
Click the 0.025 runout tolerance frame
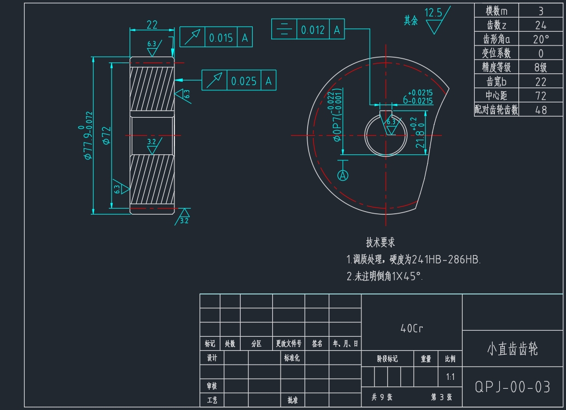click(239, 80)
